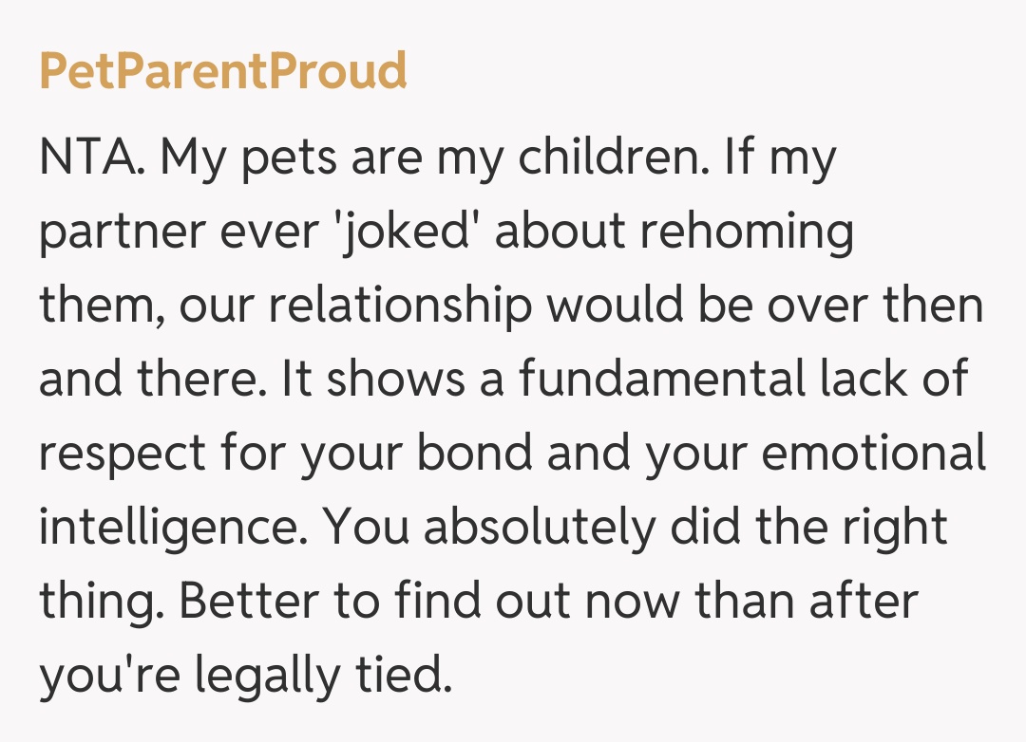
Task: Click the word 'after' in the comment
Action: pyautogui.click(x=866, y=602)
